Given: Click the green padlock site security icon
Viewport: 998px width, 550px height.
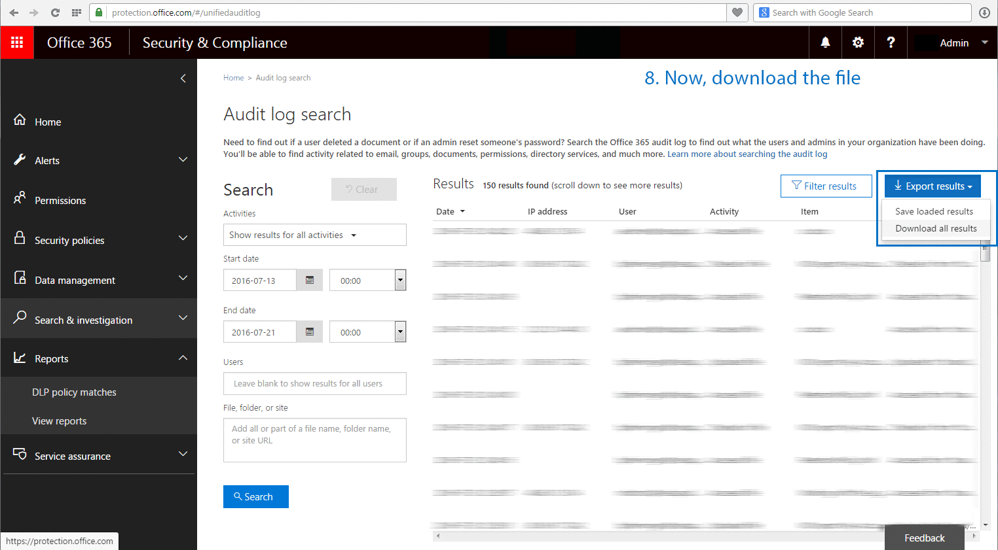Looking at the screenshot, I should pyautogui.click(x=99, y=12).
